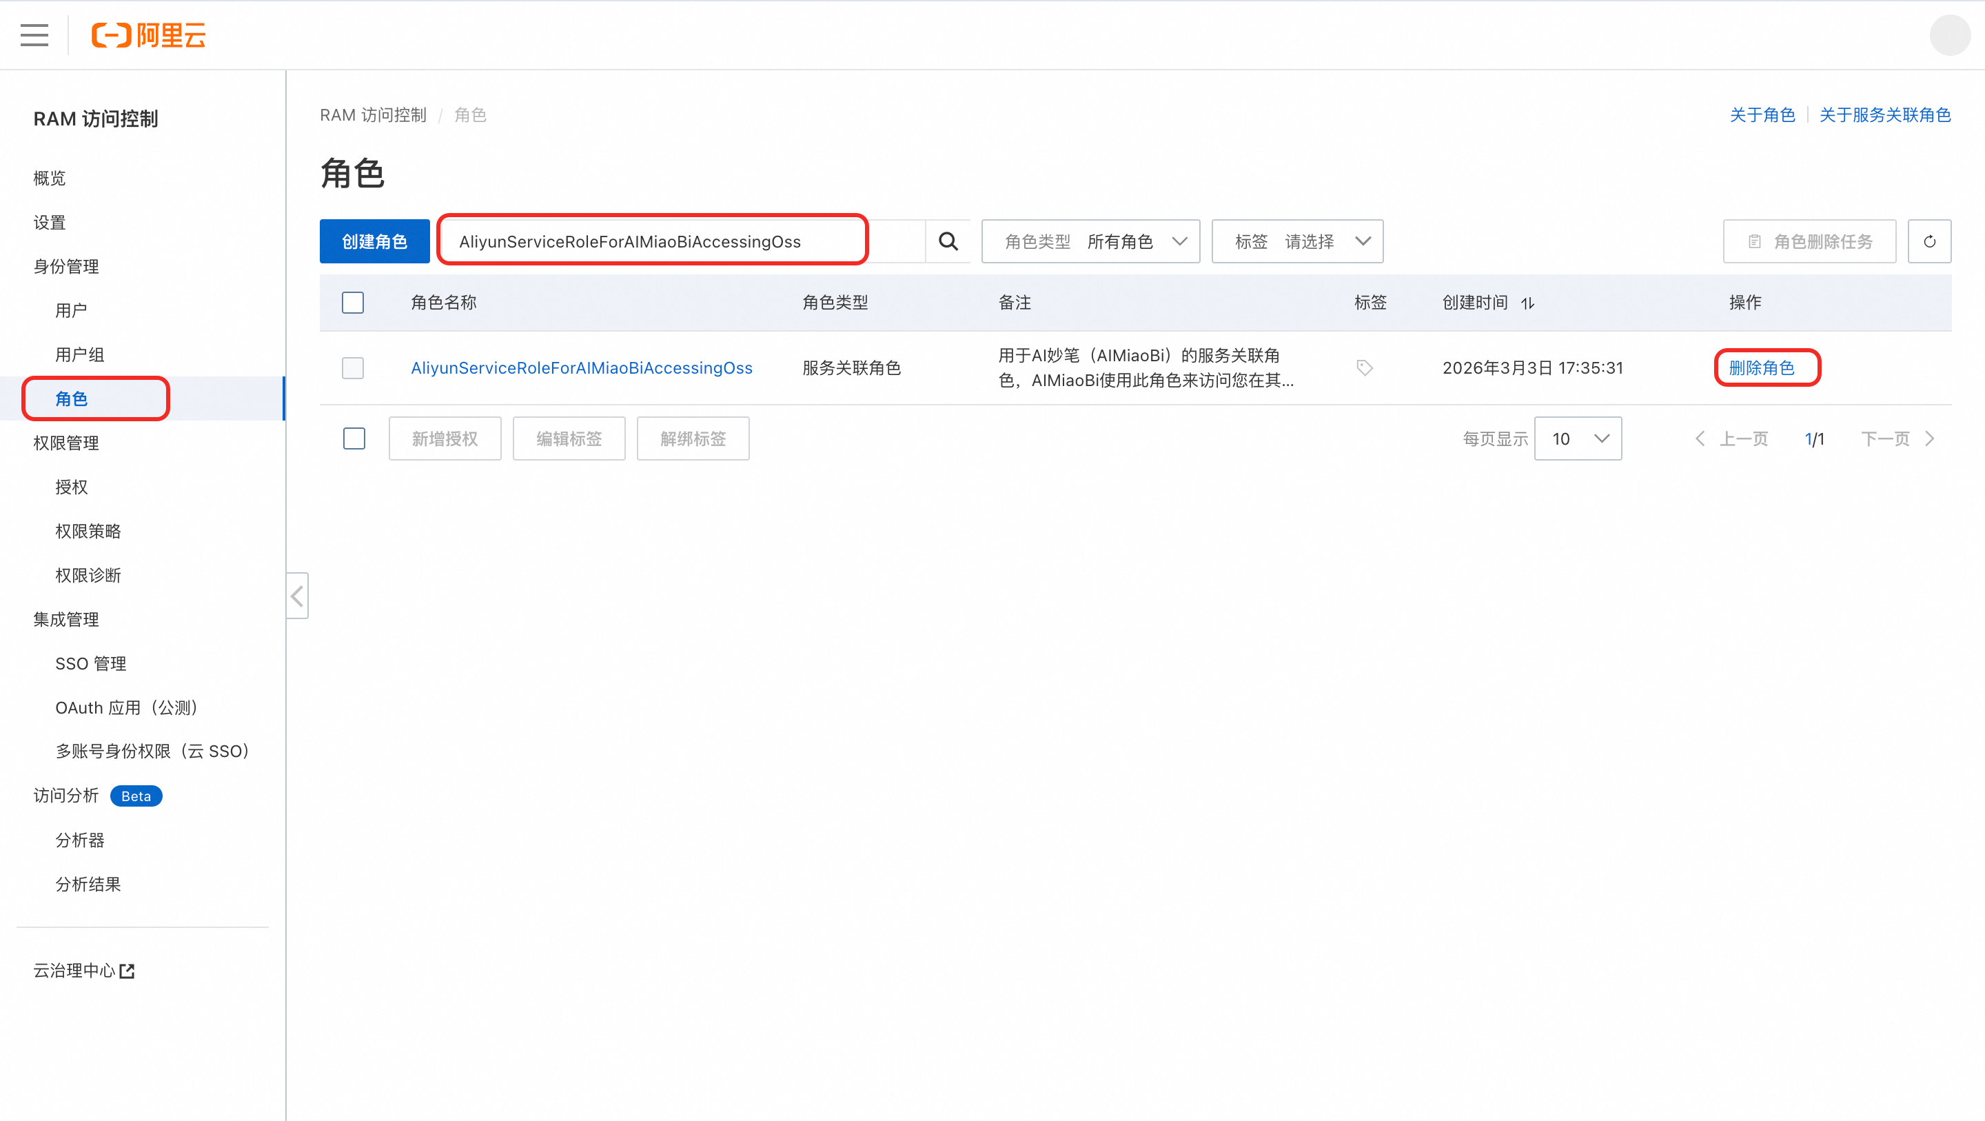
Task: Open the user avatar menu
Action: 1950,35
